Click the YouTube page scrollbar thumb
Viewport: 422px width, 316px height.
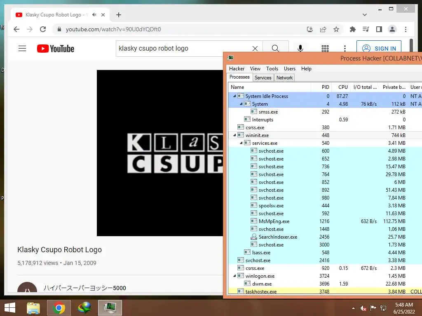[411, 45]
